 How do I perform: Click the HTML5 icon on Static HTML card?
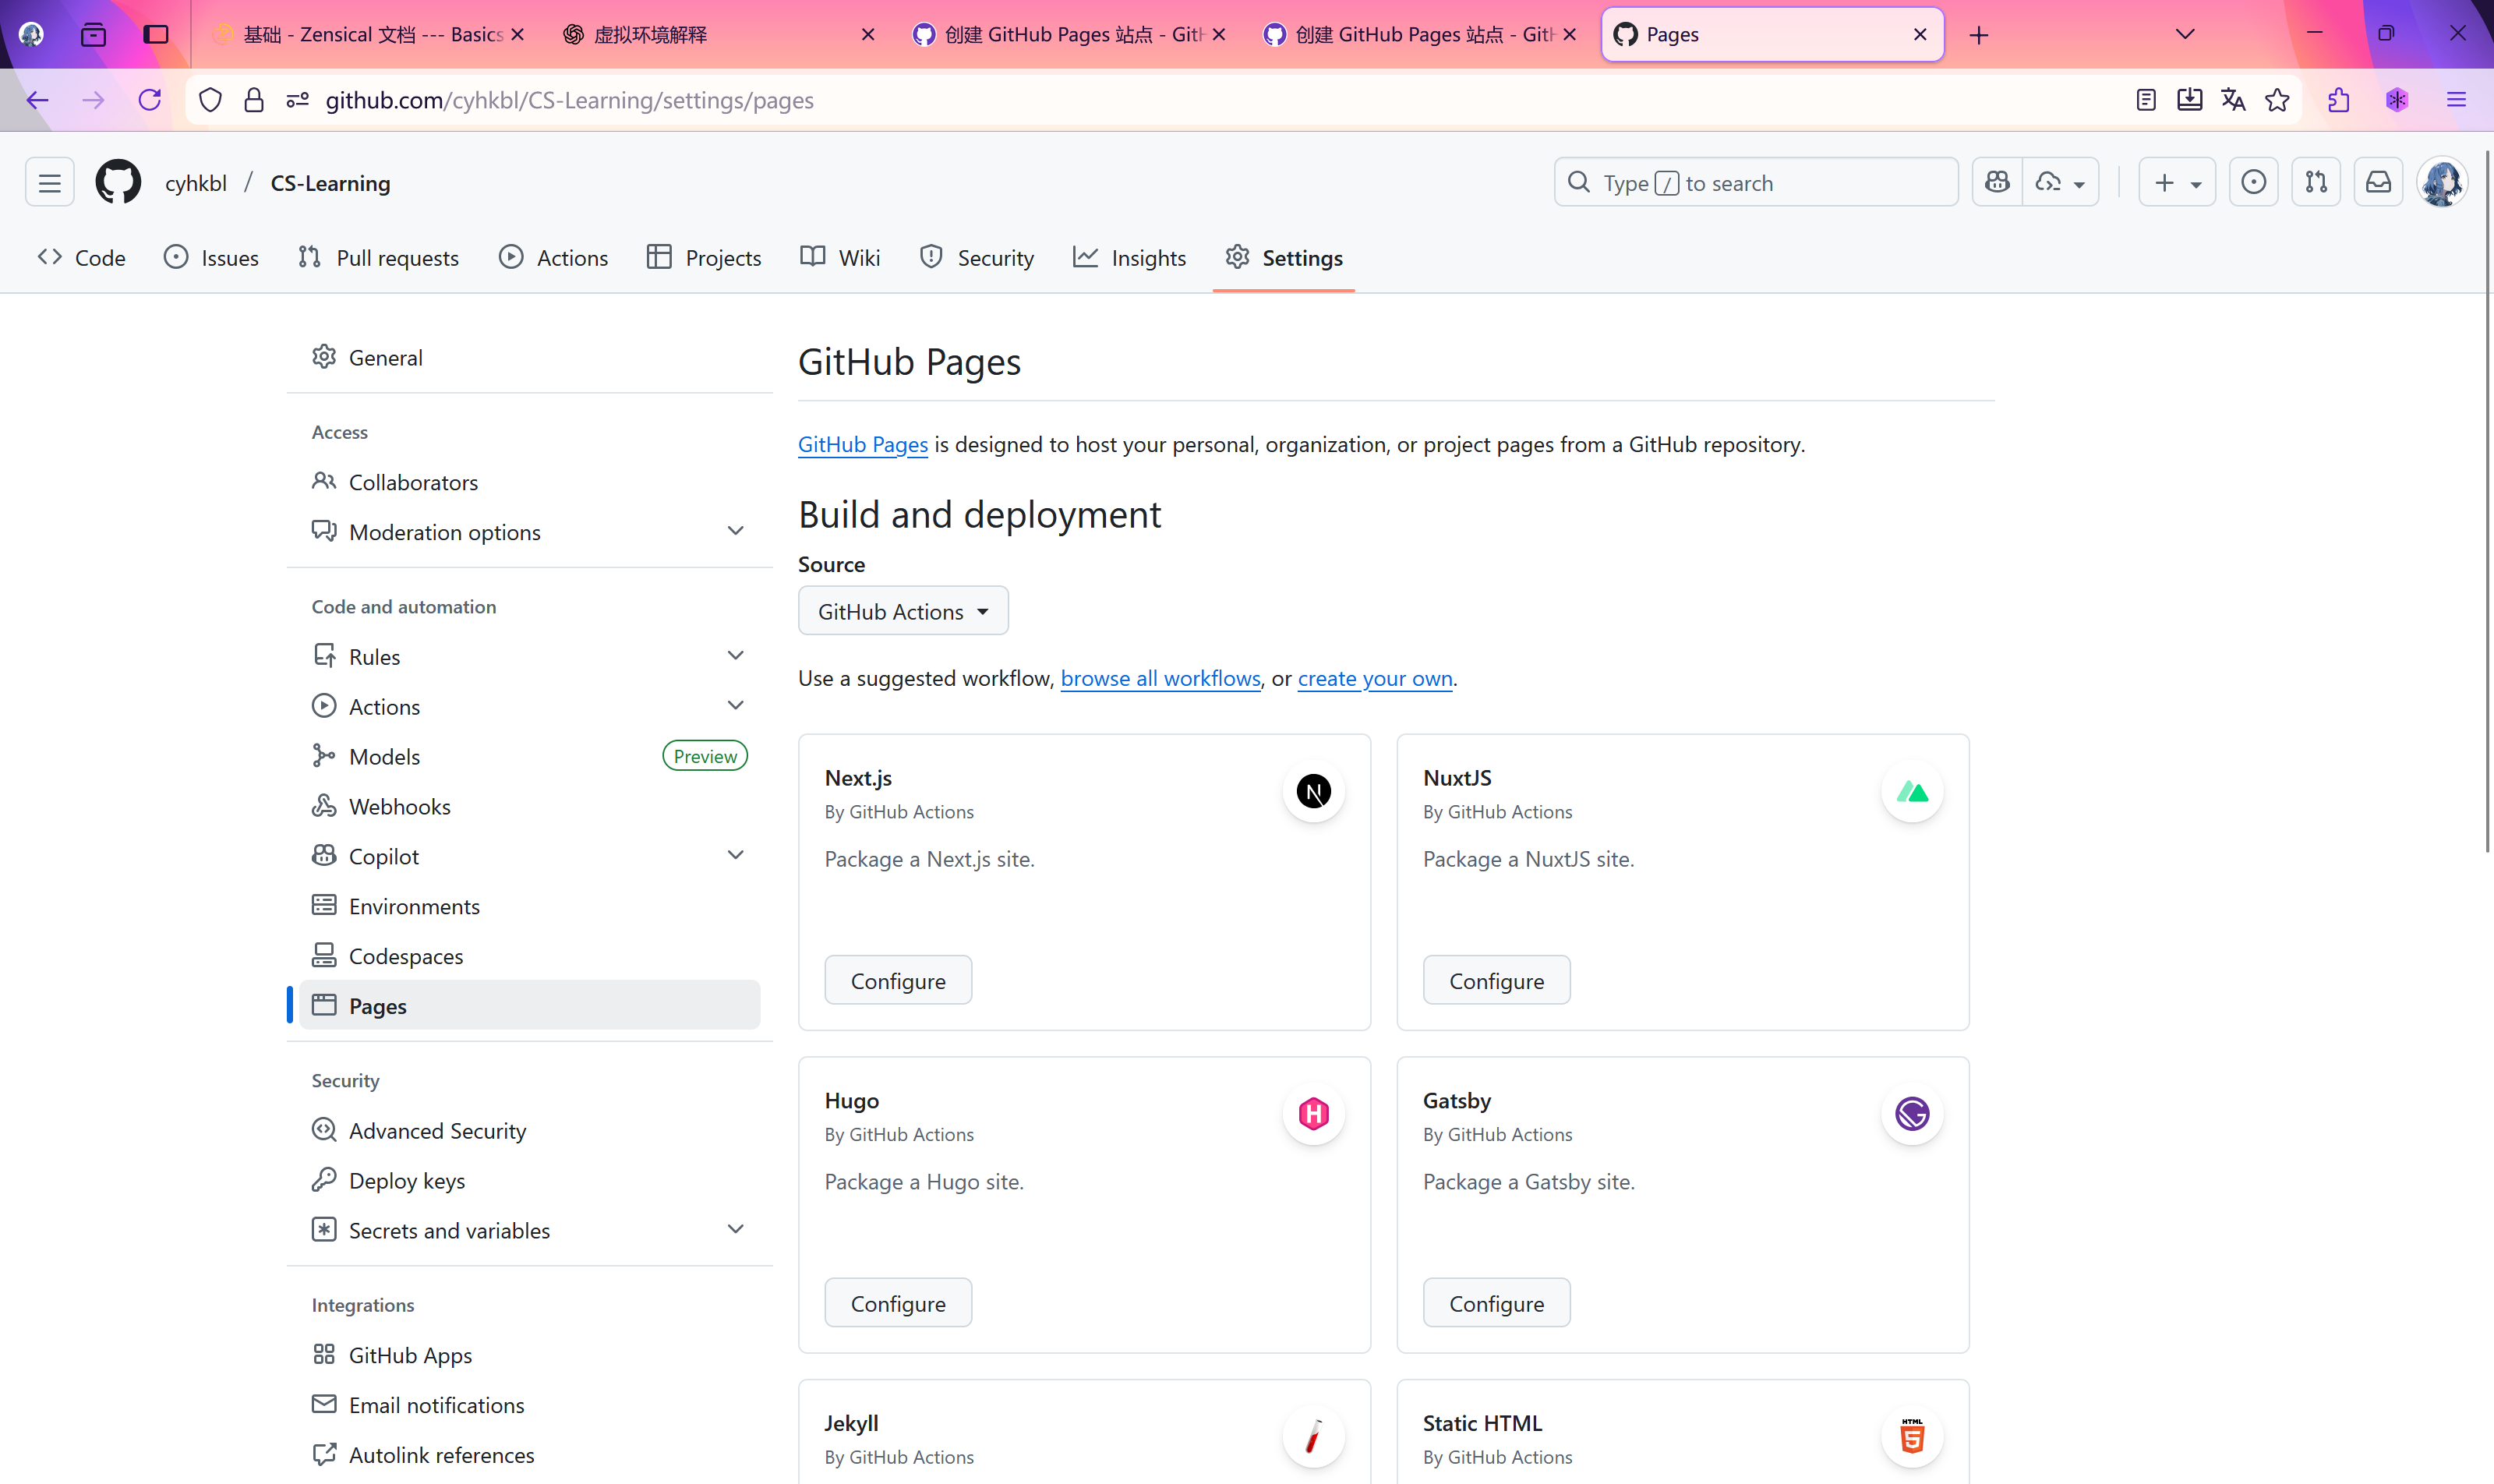pos(1910,1436)
